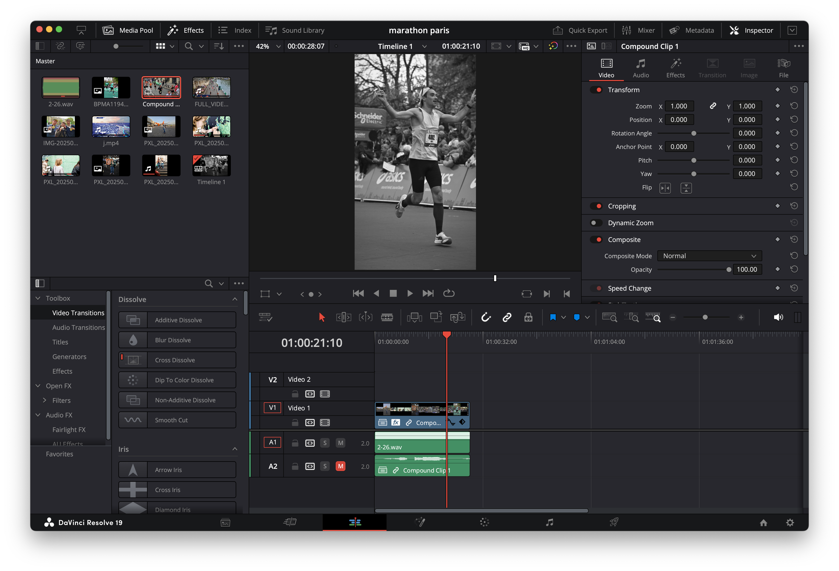Collapse the Toolbox tree
This screenshot has height=571, width=839.
pyautogui.click(x=38, y=298)
